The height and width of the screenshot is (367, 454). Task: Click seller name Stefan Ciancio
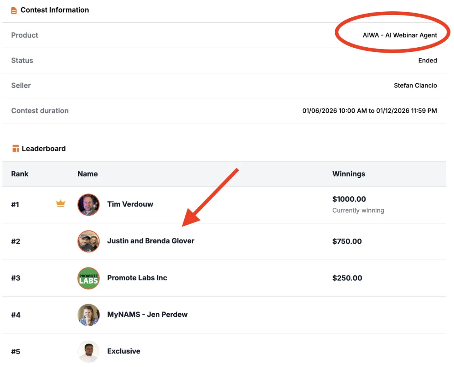[x=415, y=86]
